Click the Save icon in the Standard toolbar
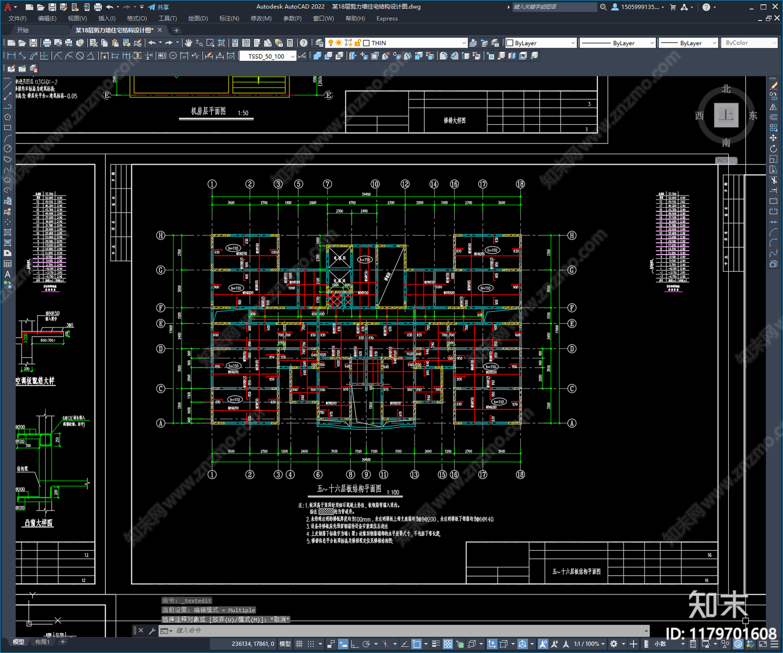 33,43
